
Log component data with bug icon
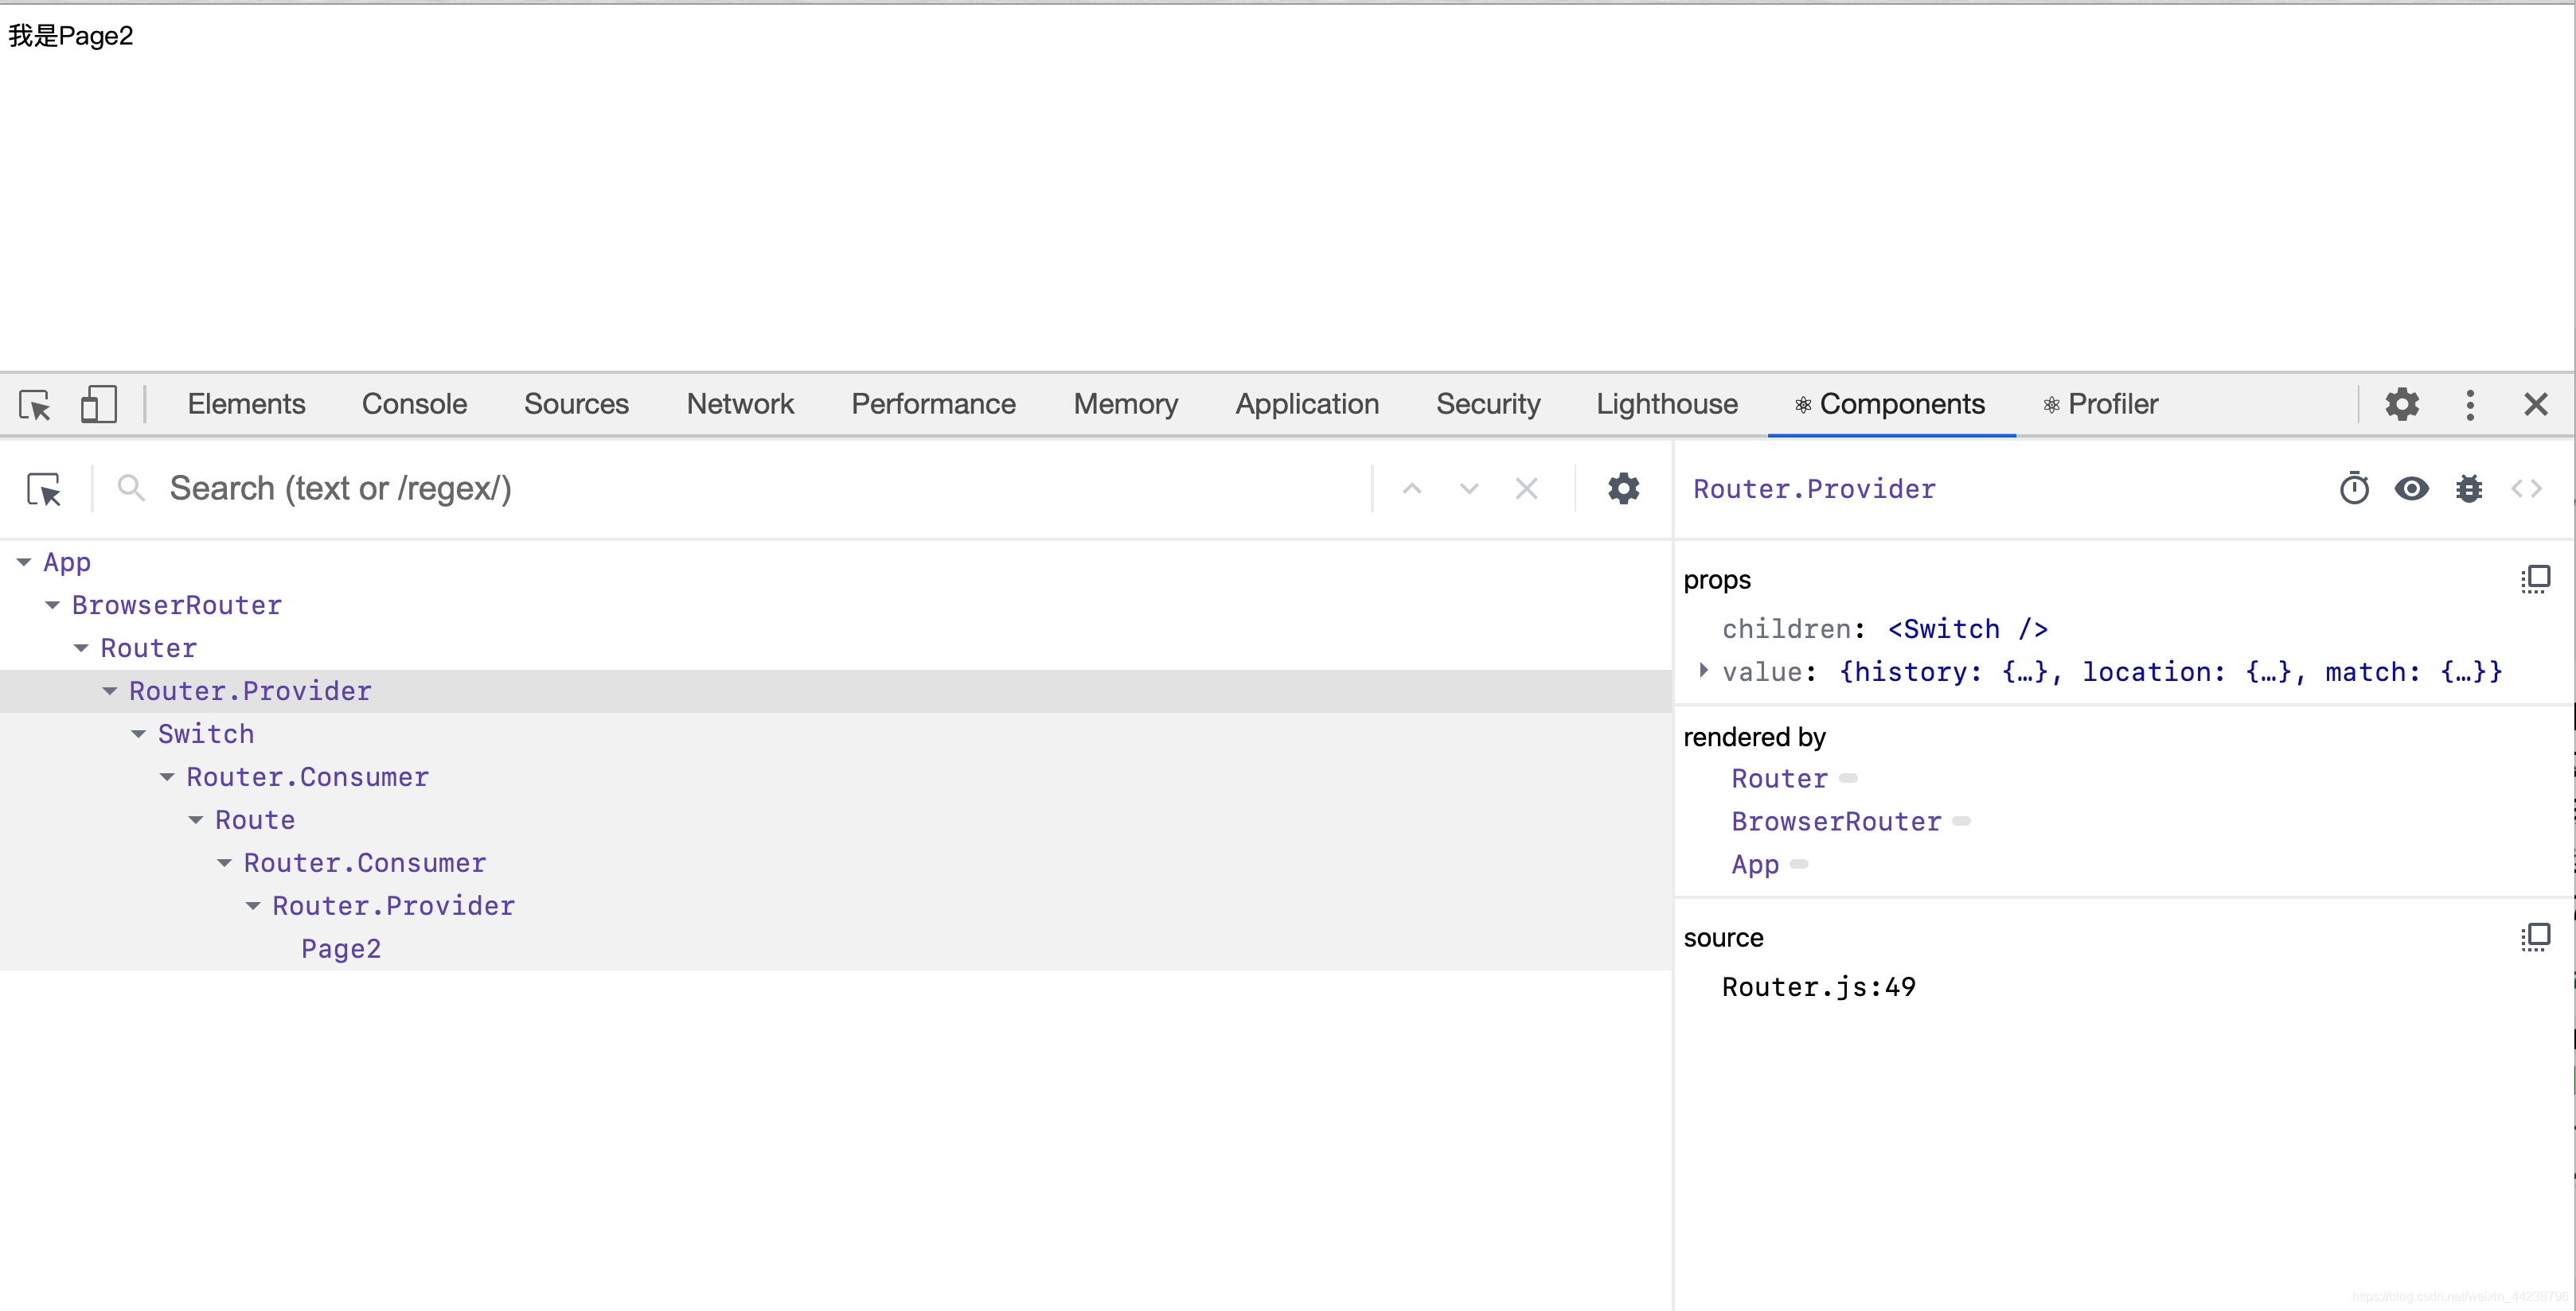[2469, 488]
